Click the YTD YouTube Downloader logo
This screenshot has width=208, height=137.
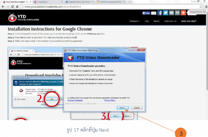point(24,17)
